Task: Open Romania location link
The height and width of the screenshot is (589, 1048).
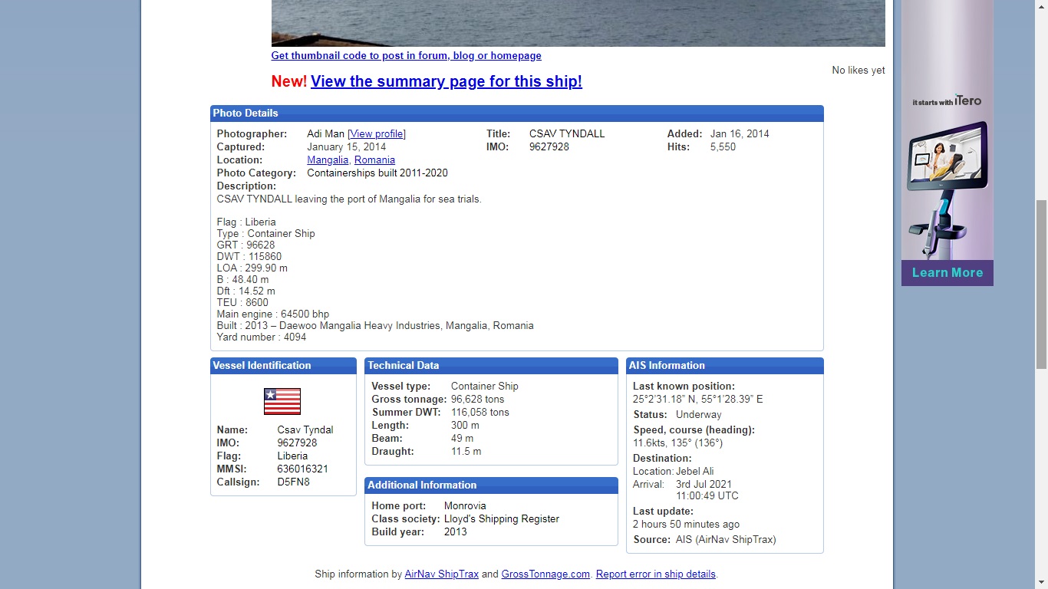Action: (x=374, y=160)
